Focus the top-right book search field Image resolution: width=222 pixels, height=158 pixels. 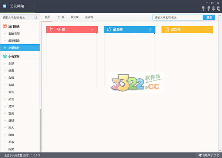tap(178, 17)
